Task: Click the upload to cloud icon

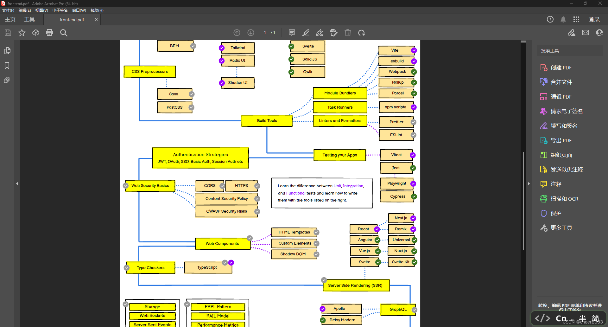Action: point(36,33)
